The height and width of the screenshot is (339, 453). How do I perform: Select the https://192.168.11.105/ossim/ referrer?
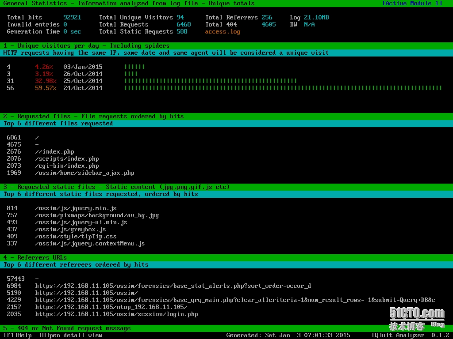(x=86, y=293)
